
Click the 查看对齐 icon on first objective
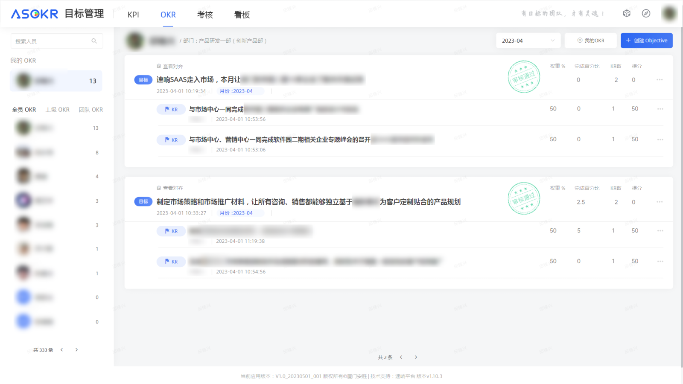click(x=159, y=66)
